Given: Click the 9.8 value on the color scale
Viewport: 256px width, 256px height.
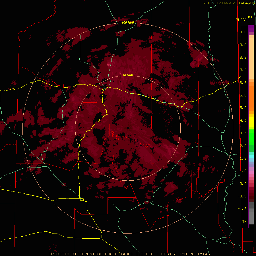Looking at the screenshot, I should point(243,32).
